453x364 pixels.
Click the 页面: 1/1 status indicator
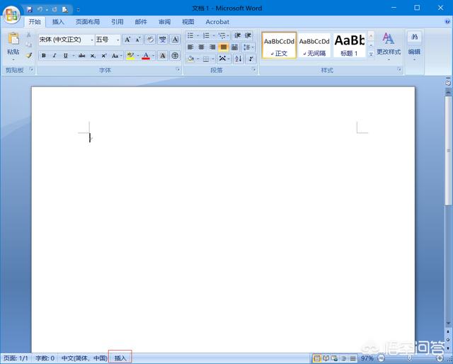tap(16, 358)
